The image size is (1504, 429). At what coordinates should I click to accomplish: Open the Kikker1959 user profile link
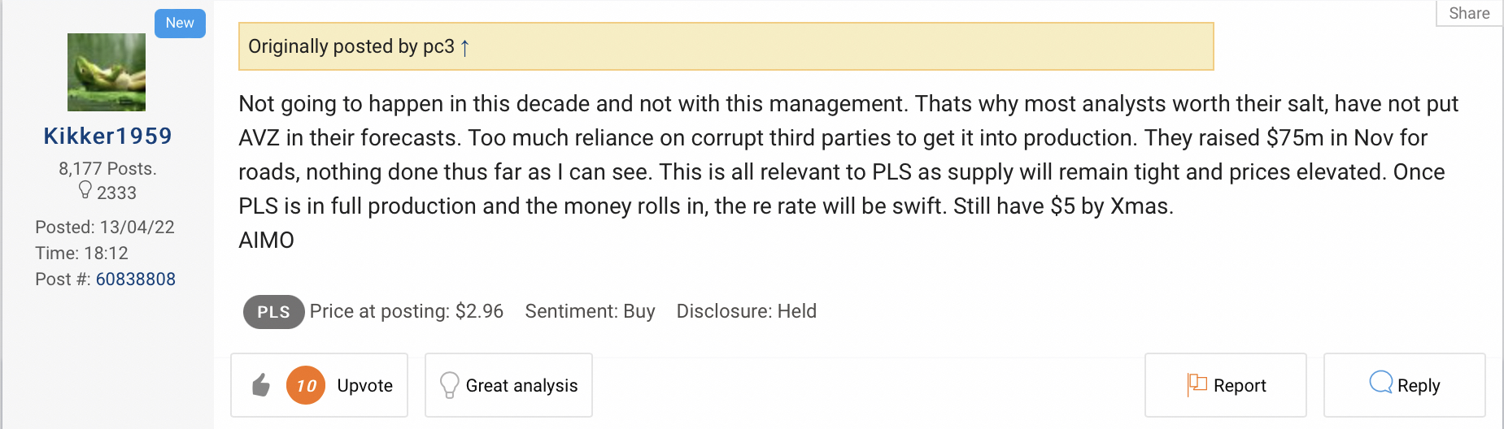click(x=107, y=136)
